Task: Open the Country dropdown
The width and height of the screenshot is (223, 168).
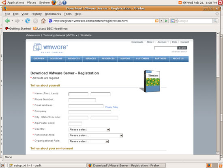Action: [89, 130]
